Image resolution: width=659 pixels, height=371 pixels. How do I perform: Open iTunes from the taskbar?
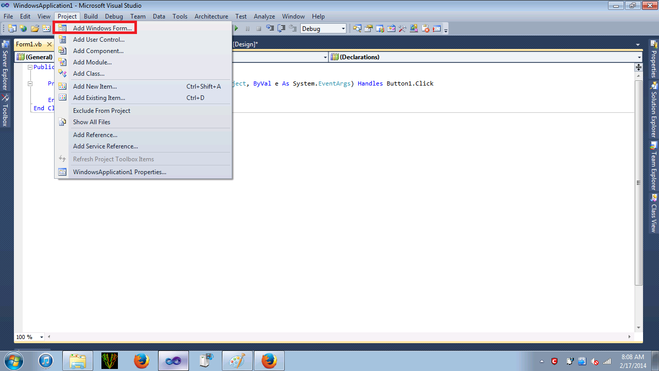click(46, 361)
